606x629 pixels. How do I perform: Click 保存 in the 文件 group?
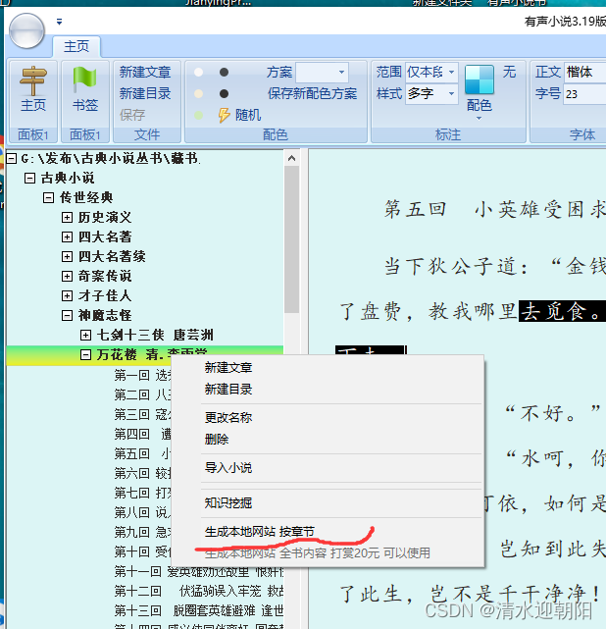click(132, 115)
